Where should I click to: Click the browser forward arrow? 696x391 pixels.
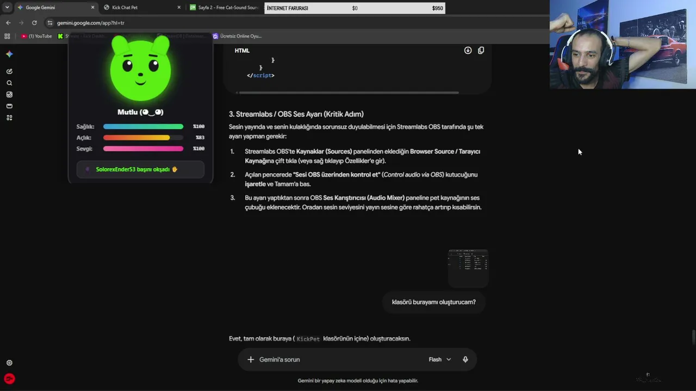(x=21, y=23)
